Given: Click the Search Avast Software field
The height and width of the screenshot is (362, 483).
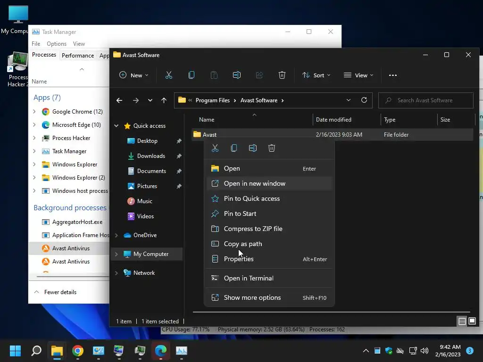Looking at the screenshot, I should 426,100.
